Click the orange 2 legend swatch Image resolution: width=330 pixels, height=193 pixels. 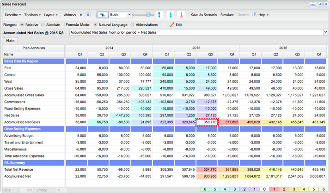coord(284,189)
